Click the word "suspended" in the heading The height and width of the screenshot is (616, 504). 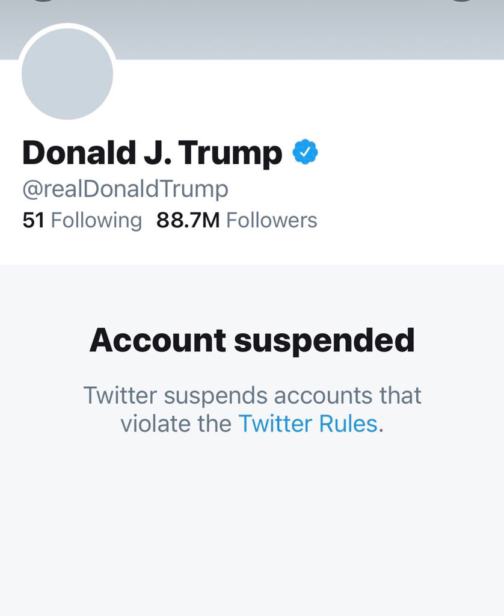[324, 340]
